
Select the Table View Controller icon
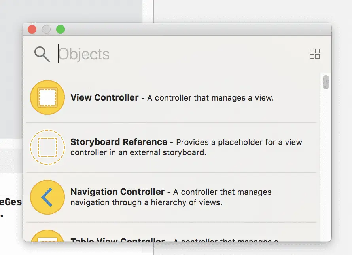click(47, 236)
